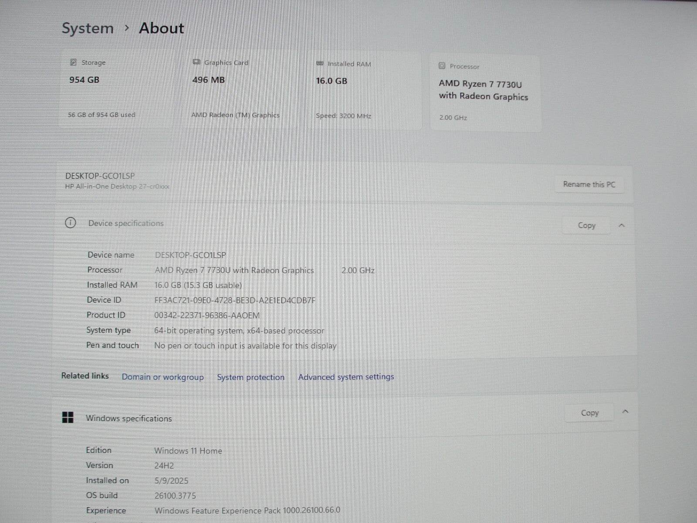Click the Device specifications info icon
Screen dimensions: 697x523
(x=70, y=223)
